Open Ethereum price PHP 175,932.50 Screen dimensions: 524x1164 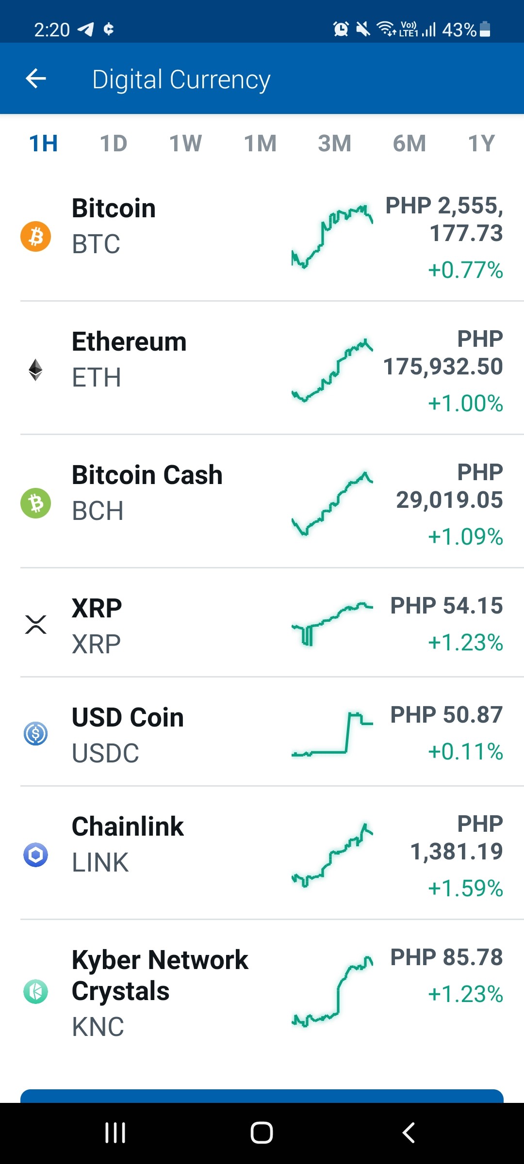[443, 353]
